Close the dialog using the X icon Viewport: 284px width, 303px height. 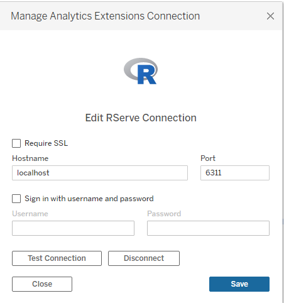click(x=270, y=16)
